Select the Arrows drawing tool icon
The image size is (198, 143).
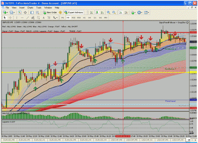(54, 18)
